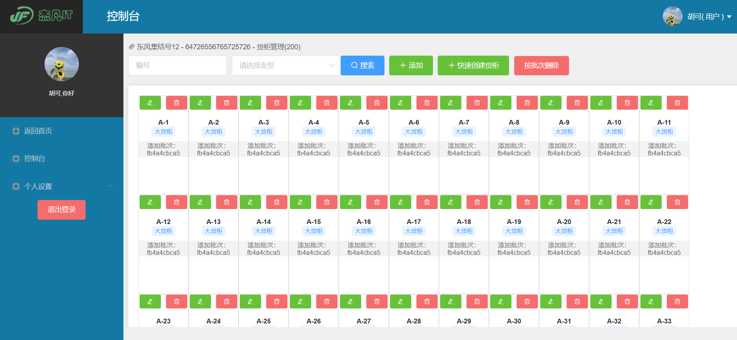Viewport: 737px width, 340px height.
Task: Edit cabinet A-29
Action: click(451, 301)
